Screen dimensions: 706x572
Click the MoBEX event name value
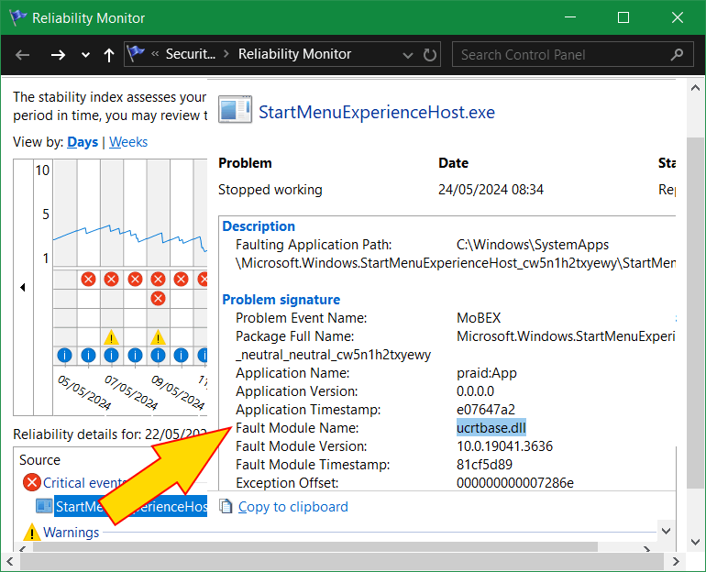click(x=479, y=318)
